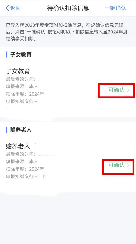Open the 赡养老人 deduction entry title
The height and width of the screenshot is (244, 136).
coord(18,146)
